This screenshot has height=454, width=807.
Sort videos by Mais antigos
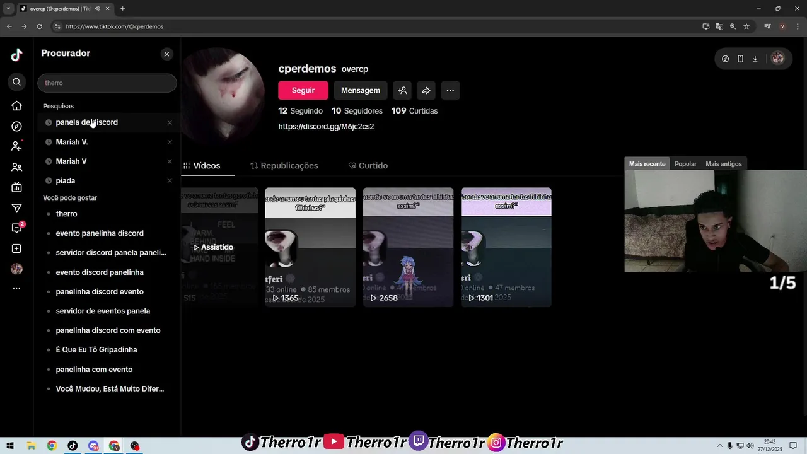pyautogui.click(x=723, y=164)
